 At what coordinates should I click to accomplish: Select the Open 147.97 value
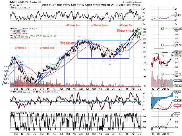click(x=49, y=5)
